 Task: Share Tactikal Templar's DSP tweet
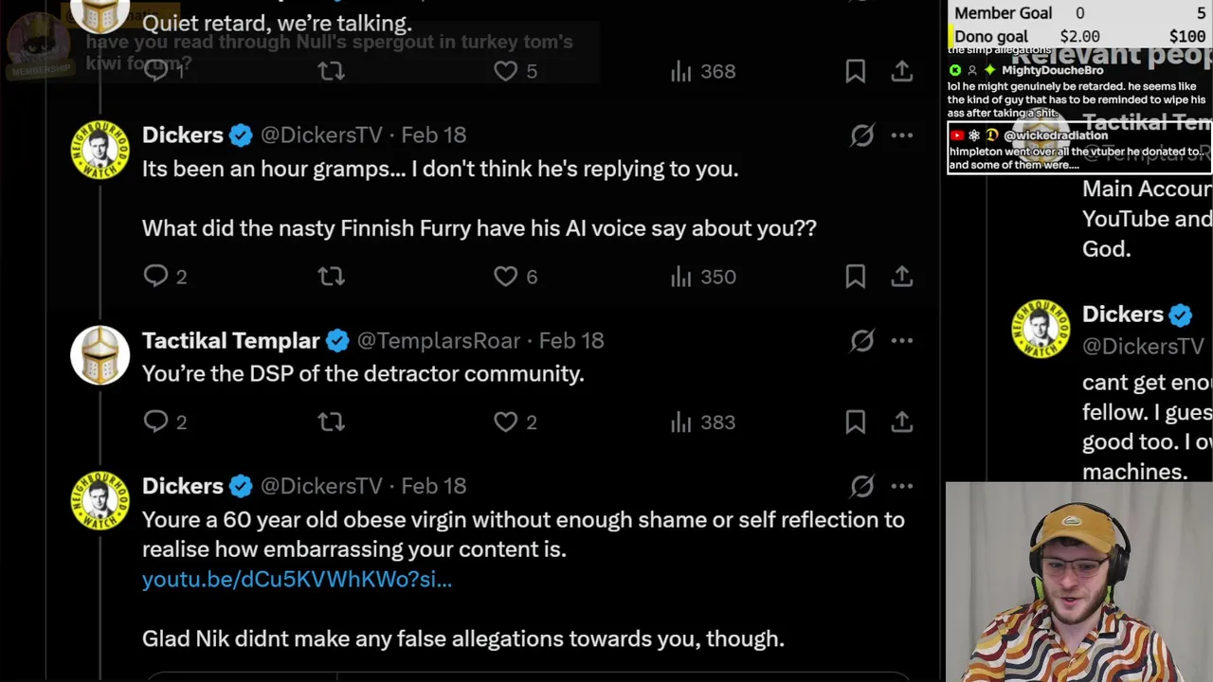point(901,422)
